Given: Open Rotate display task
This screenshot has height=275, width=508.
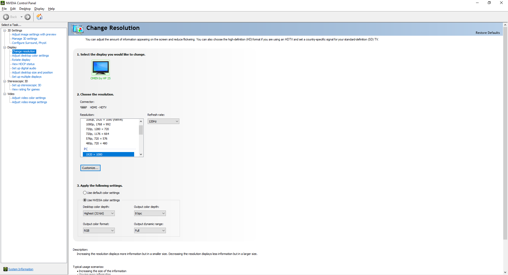Looking at the screenshot, I should (21, 60).
